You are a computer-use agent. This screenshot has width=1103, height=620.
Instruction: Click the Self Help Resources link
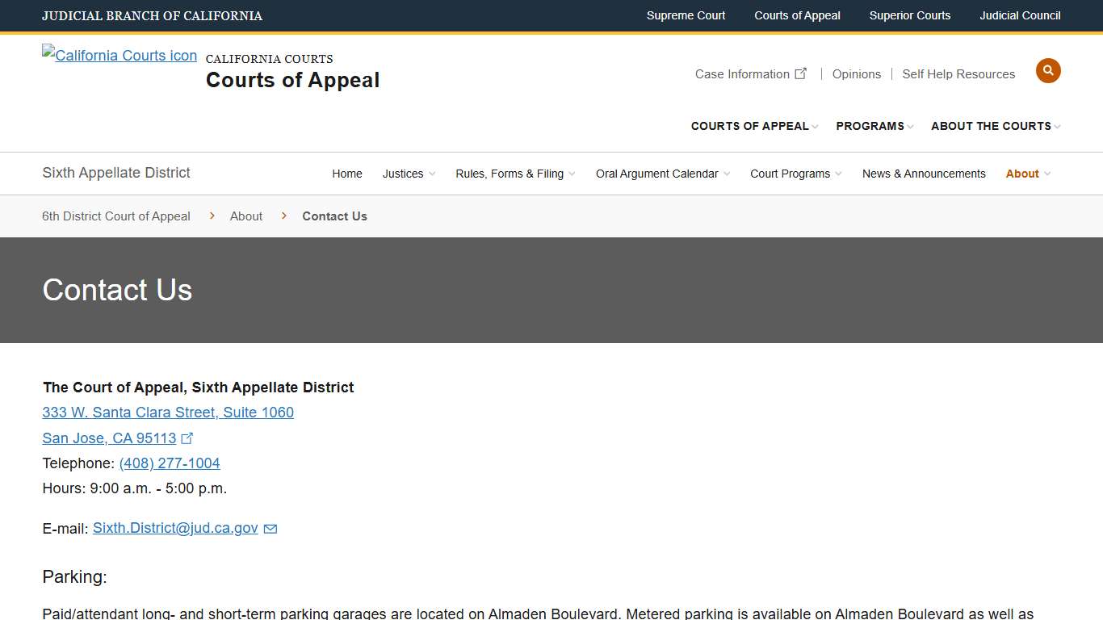958,73
